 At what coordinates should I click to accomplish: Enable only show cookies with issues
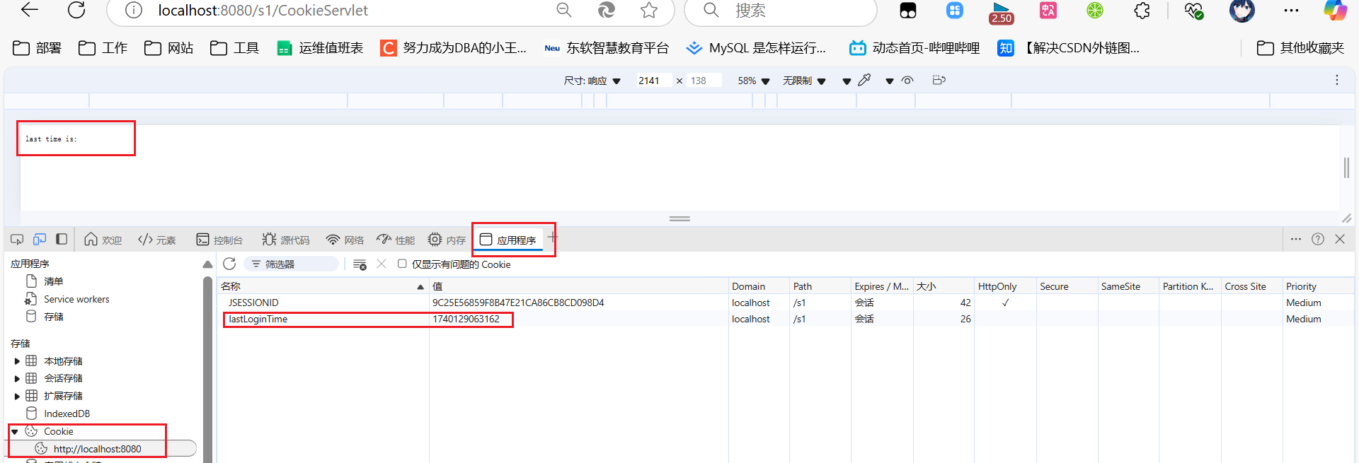(402, 264)
